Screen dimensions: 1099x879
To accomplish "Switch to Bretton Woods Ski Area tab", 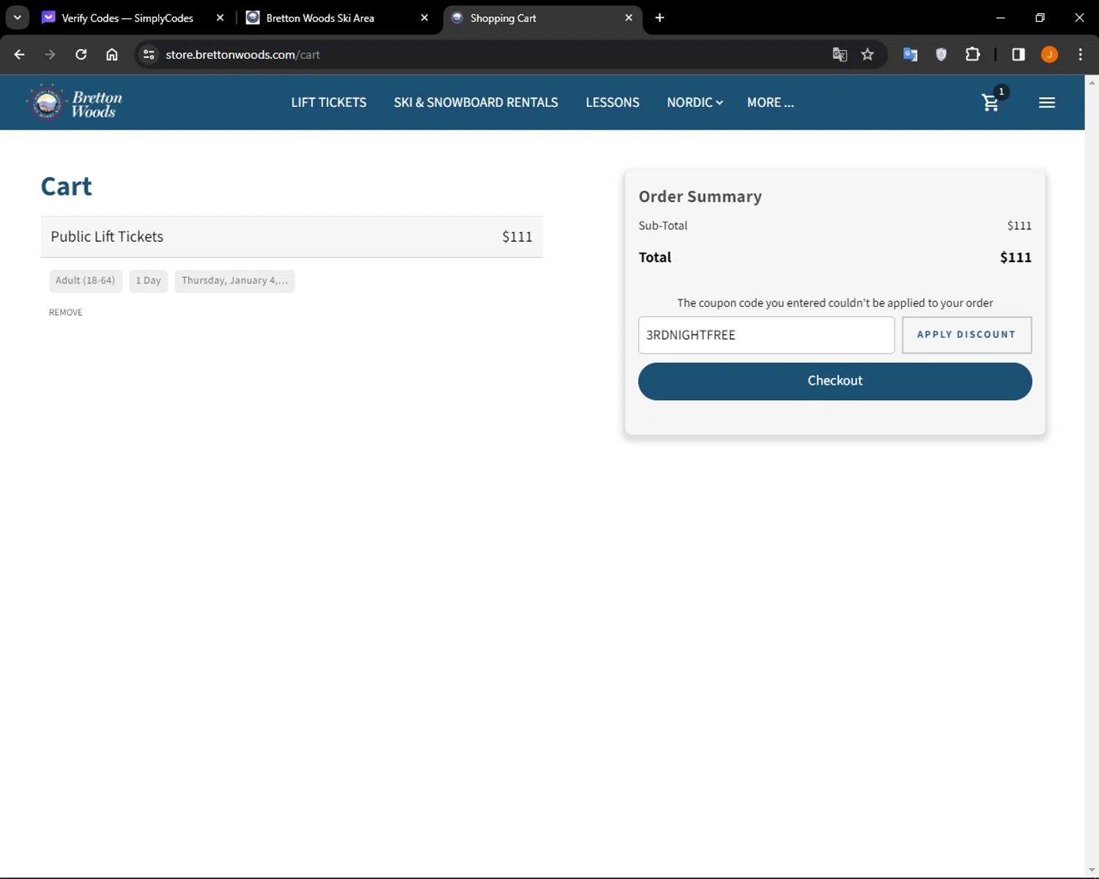I will tap(320, 18).
